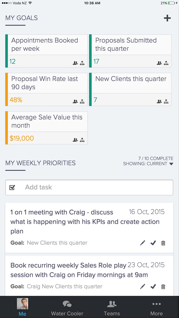Open the Me profile tab
179x318 pixels.
coord(22,307)
